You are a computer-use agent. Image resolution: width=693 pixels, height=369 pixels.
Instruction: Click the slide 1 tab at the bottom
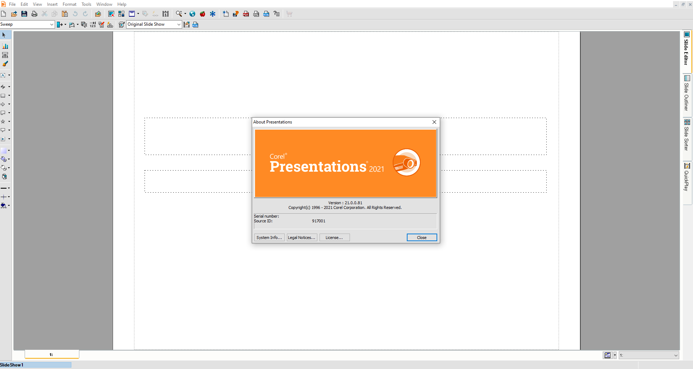51,355
